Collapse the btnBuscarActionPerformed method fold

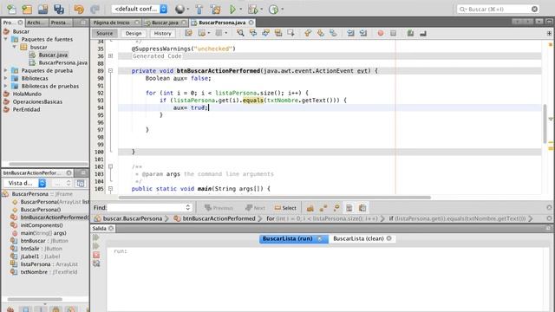(x=110, y=71)
